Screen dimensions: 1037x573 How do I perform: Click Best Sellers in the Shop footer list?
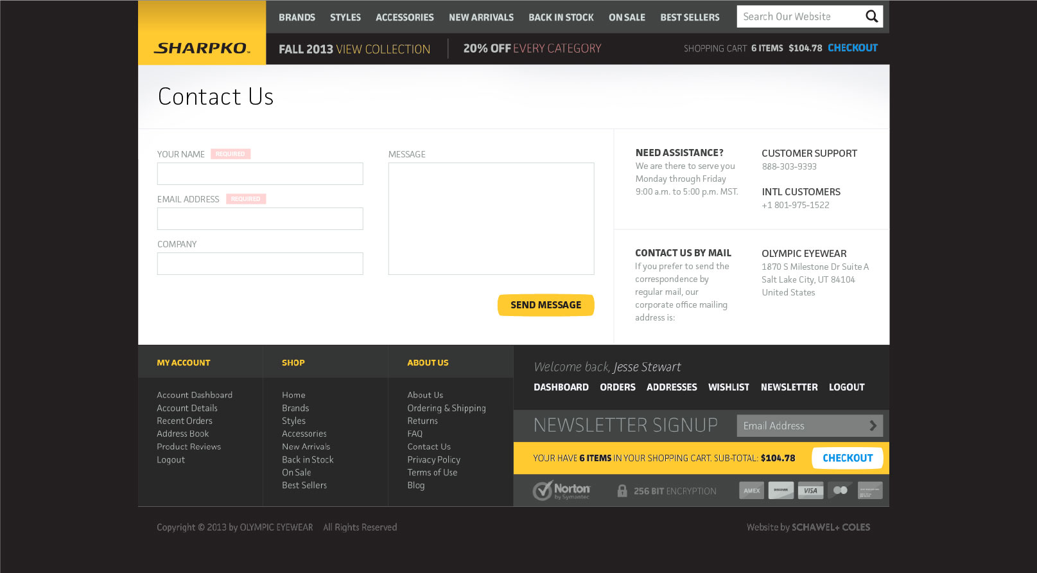[x=304, y=486]
